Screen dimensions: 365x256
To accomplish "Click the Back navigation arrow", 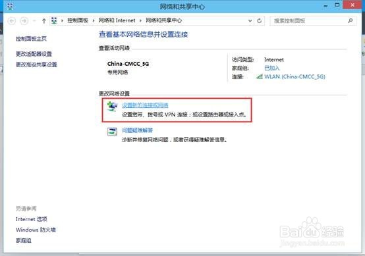I will (x=12, y=21).
